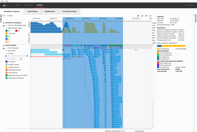Screen dimensions: 197x132
Task: Select event 121 in the timeline
Action: click(x=114, y=50)
